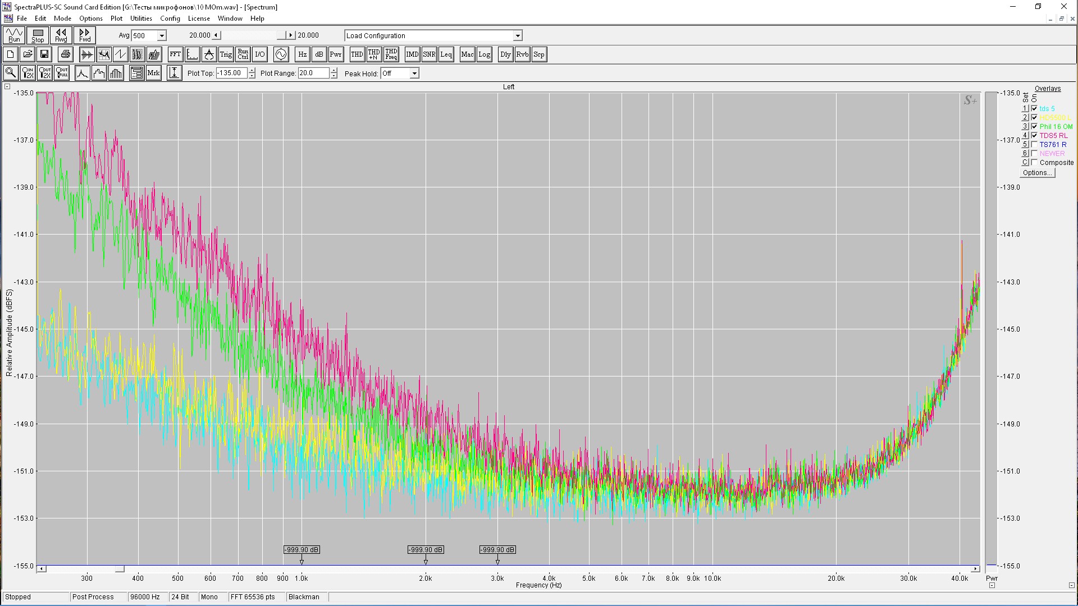Click the THD+N utility button
Image resolution: width=1078 pixels, height=606 pixels.
pos(374,54)
